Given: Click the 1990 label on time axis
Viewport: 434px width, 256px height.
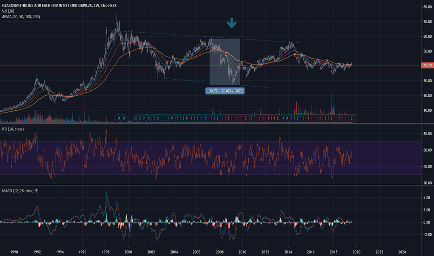Looking at the screenshot, I should click(x=14, y=252).
